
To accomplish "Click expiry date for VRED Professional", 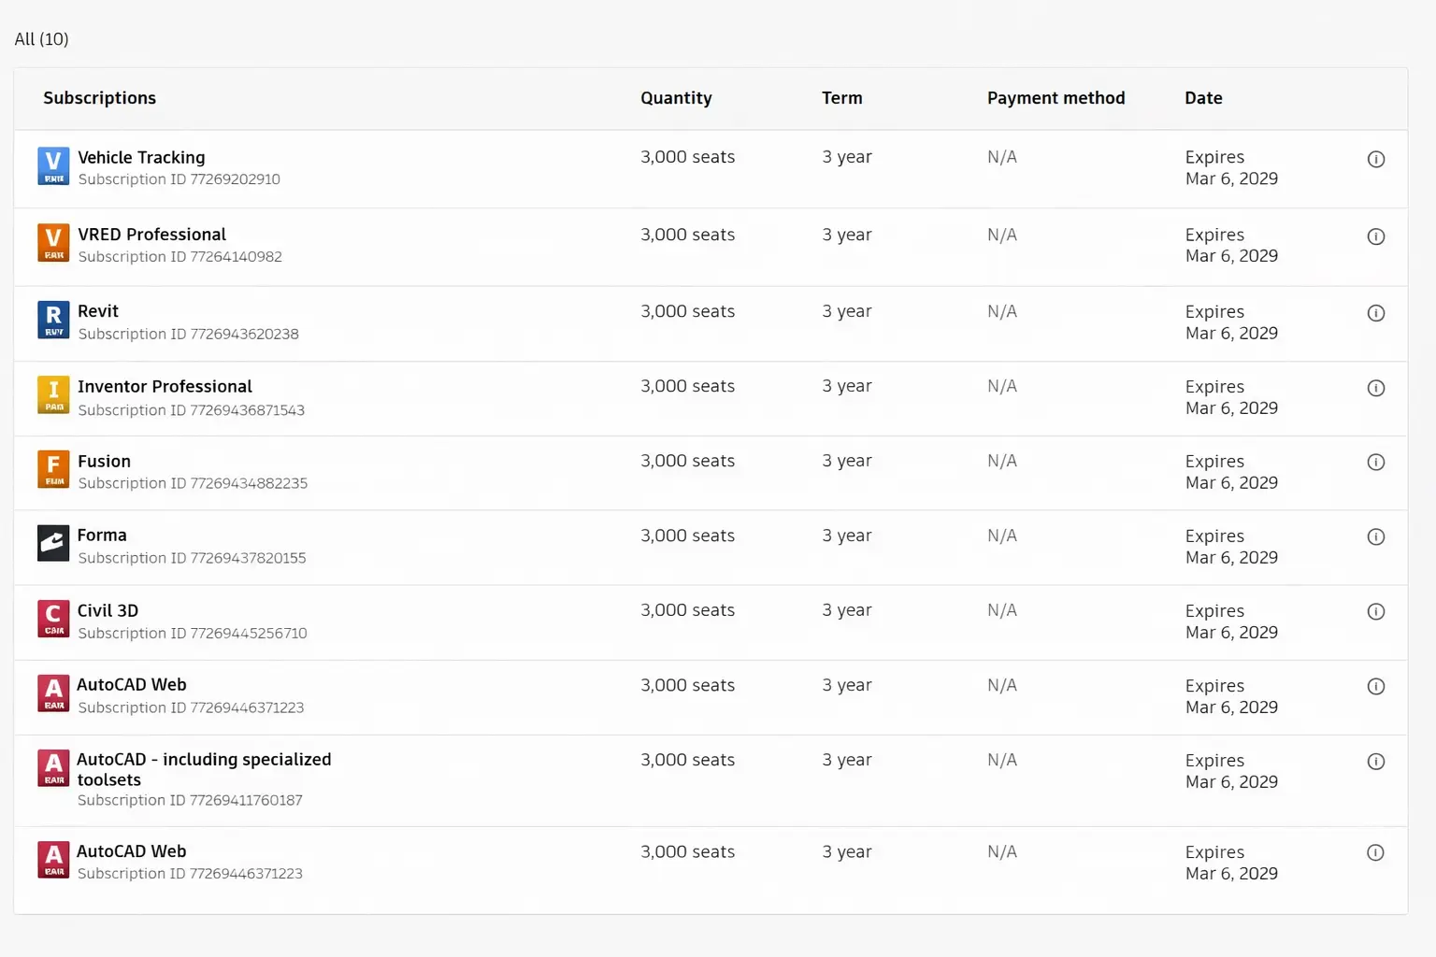I will (x=1231, y=245).
